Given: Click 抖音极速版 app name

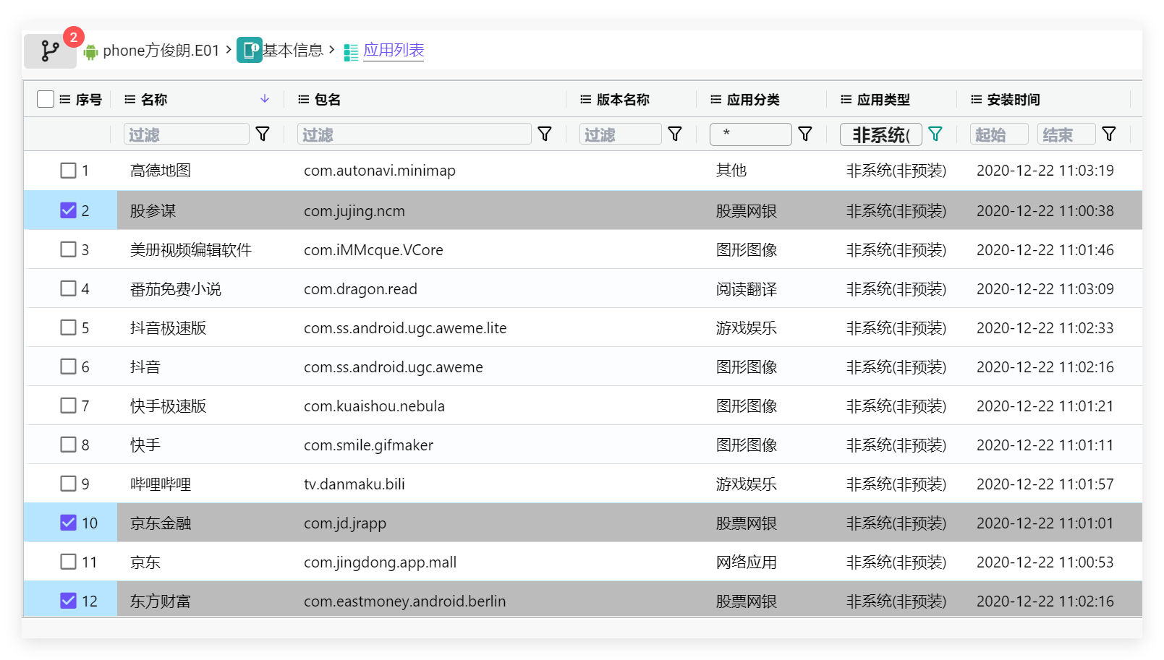Looking at the screenshot, I should coord(169,328).
